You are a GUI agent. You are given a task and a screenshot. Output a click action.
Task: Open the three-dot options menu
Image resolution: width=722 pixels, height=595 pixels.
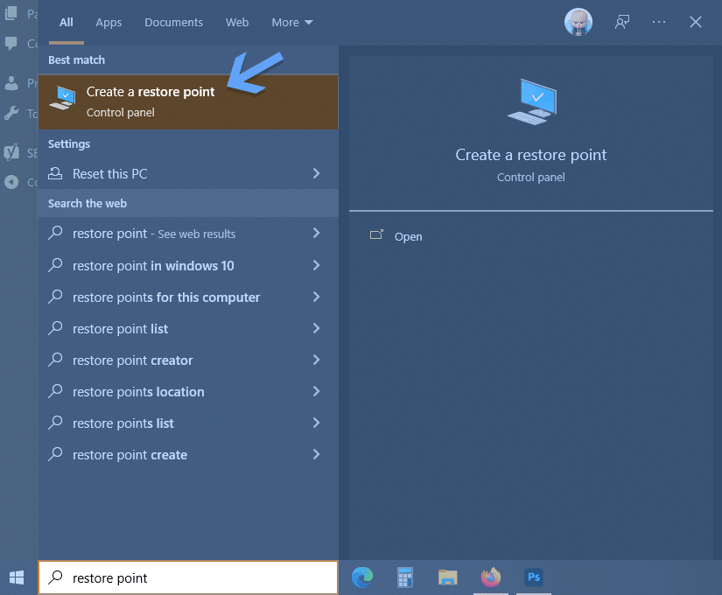659,22
